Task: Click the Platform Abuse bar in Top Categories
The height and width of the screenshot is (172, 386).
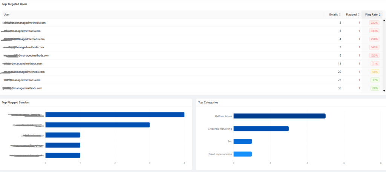Action: coord(279,116)
